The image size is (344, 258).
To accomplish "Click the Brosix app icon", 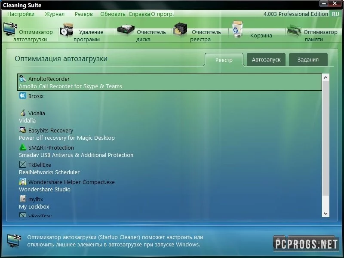I will 23,95.
